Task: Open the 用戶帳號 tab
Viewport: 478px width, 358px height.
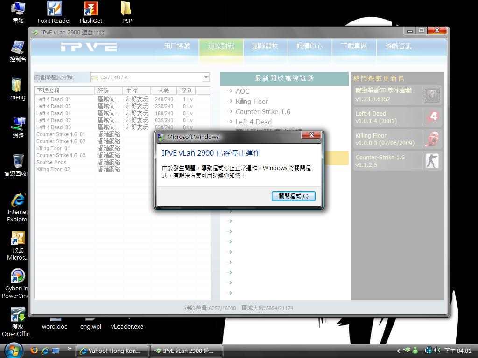Action: click(177, 46)
